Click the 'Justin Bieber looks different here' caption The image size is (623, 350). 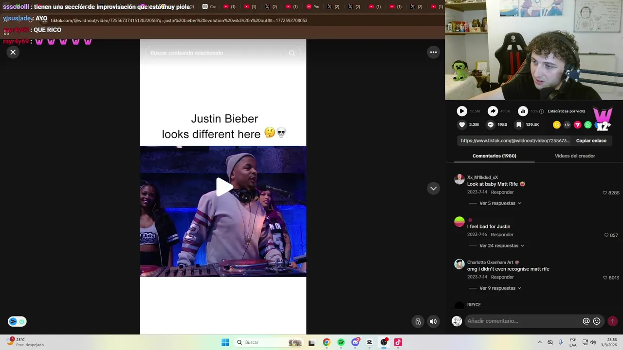(x=224, y=126)
